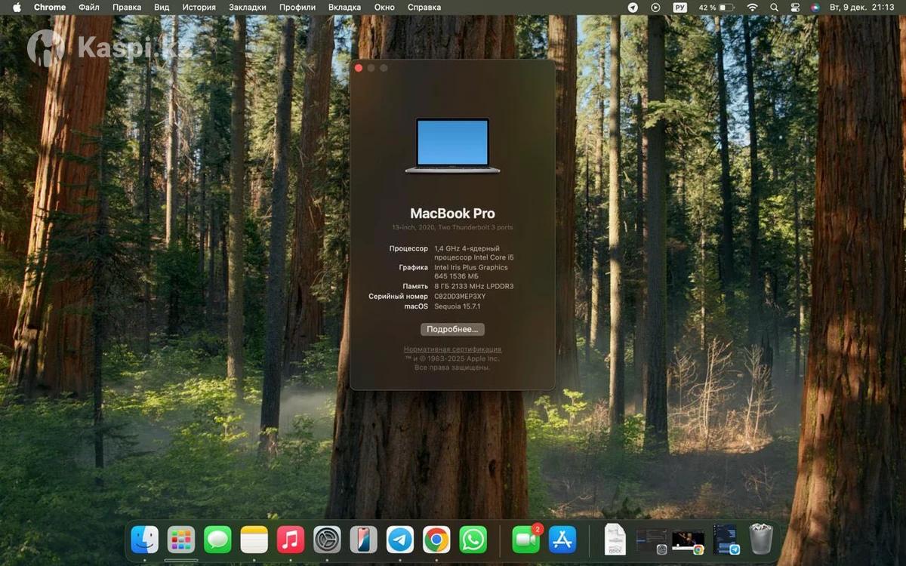Open Finder from the dock
The width and height of the screenshot is (906, 566).
coord(144,540)
